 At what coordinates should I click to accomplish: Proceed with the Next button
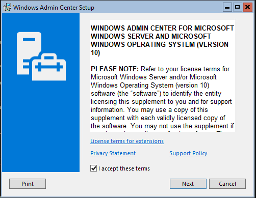tap(188, 184)
